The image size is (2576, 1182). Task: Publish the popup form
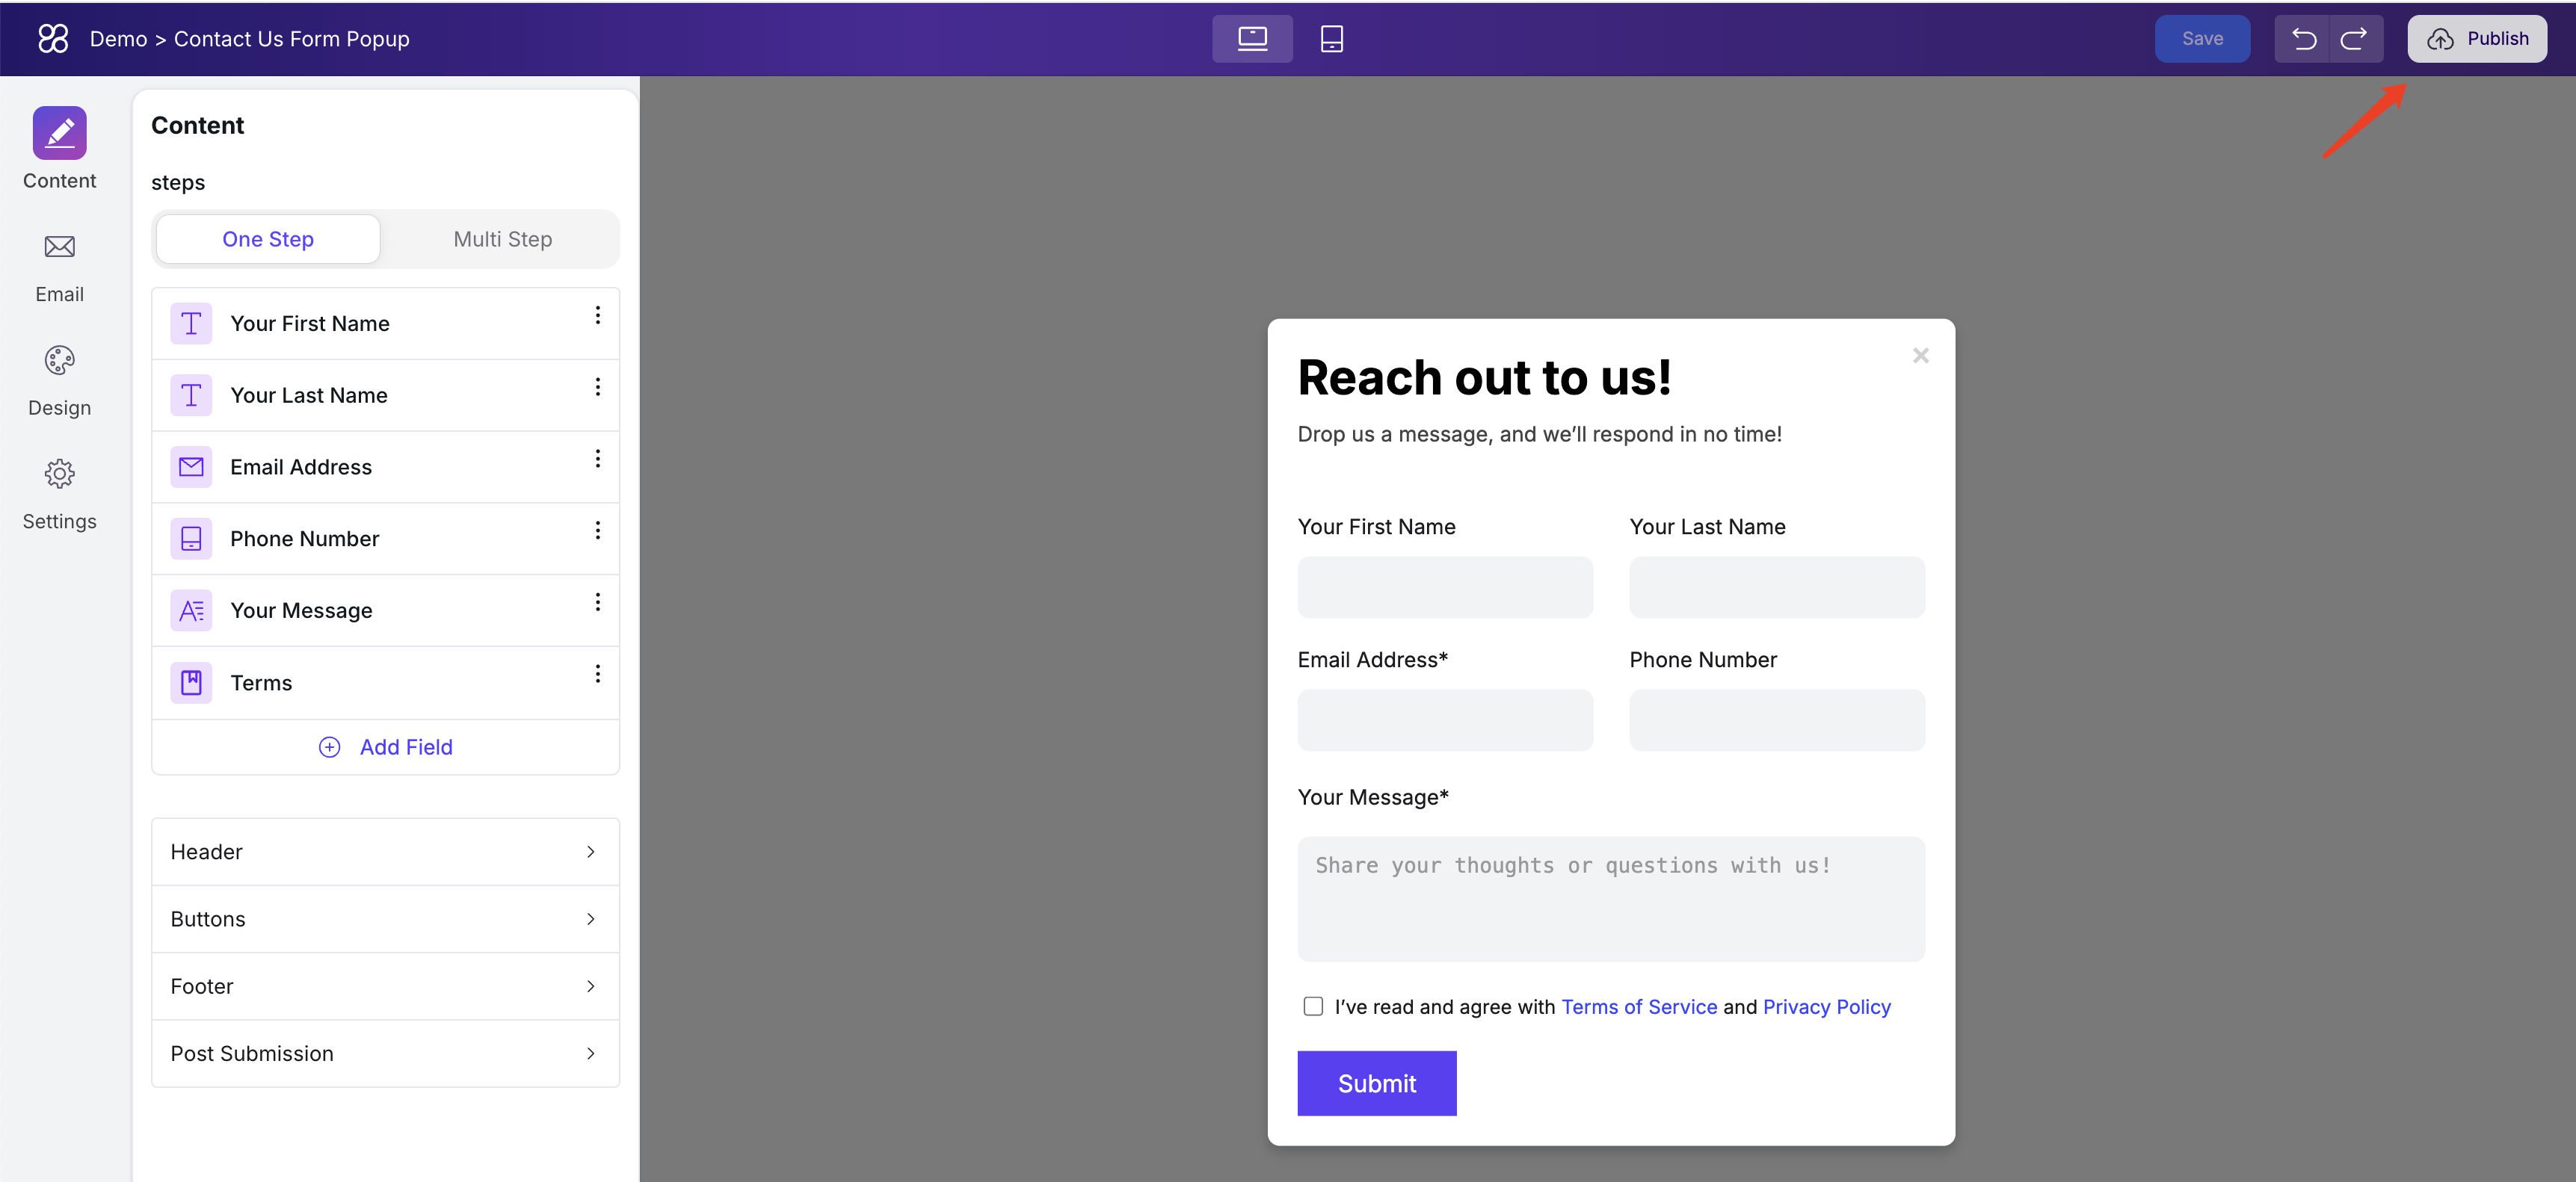pos(2477,39)
